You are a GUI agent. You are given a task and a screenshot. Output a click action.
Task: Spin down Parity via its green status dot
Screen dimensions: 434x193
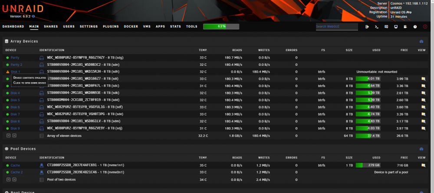point(7,58)
